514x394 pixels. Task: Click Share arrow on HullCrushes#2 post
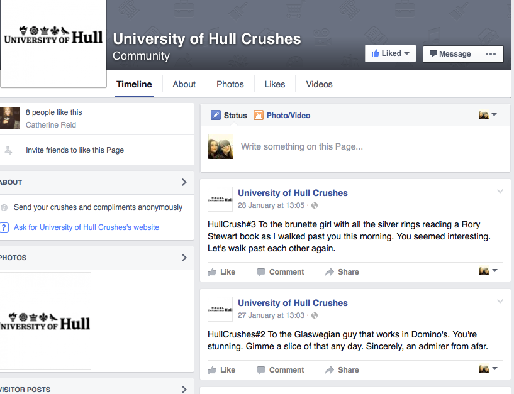(x=330, y=370)
